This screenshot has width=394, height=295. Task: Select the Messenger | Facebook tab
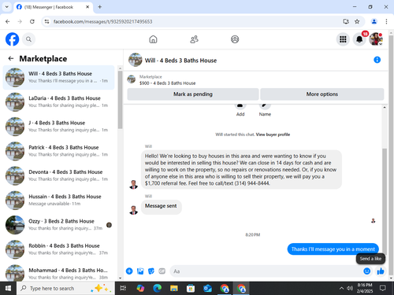53,7
